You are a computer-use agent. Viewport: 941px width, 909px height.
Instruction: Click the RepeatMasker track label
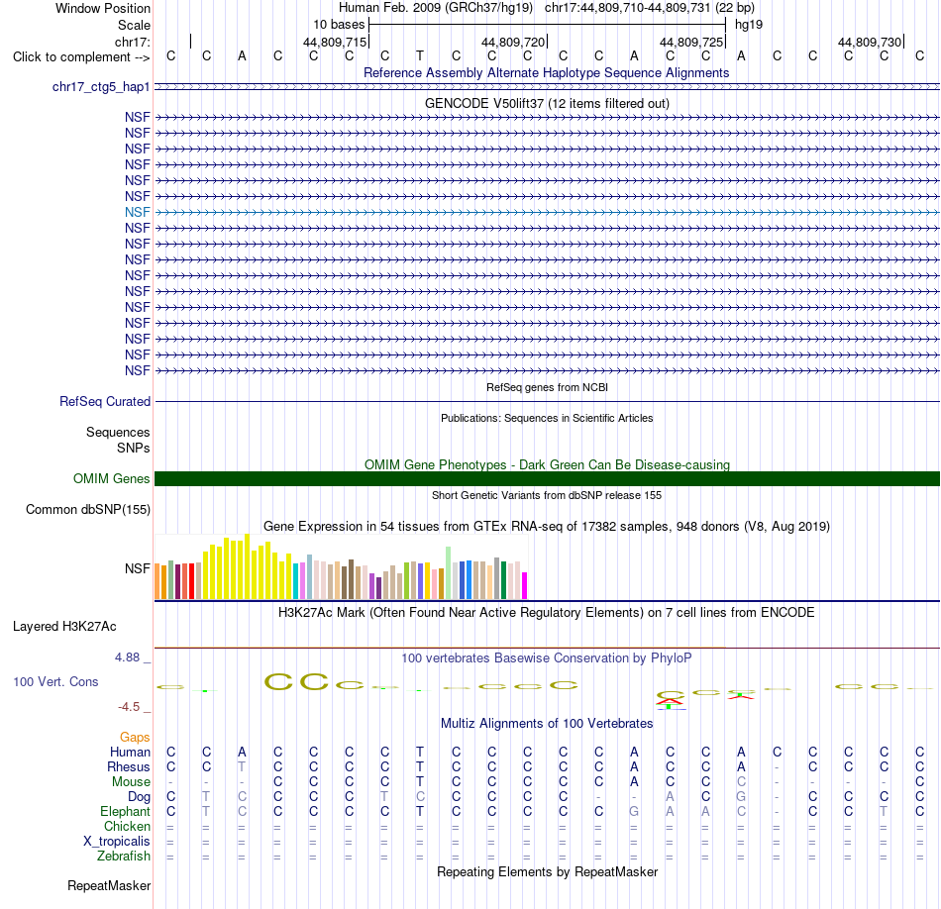point(109,886)
